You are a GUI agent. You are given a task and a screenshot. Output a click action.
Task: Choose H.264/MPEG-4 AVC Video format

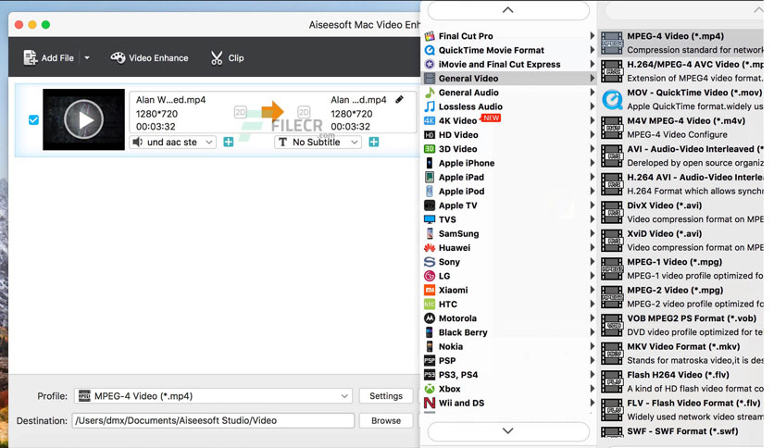coord(681,71)
